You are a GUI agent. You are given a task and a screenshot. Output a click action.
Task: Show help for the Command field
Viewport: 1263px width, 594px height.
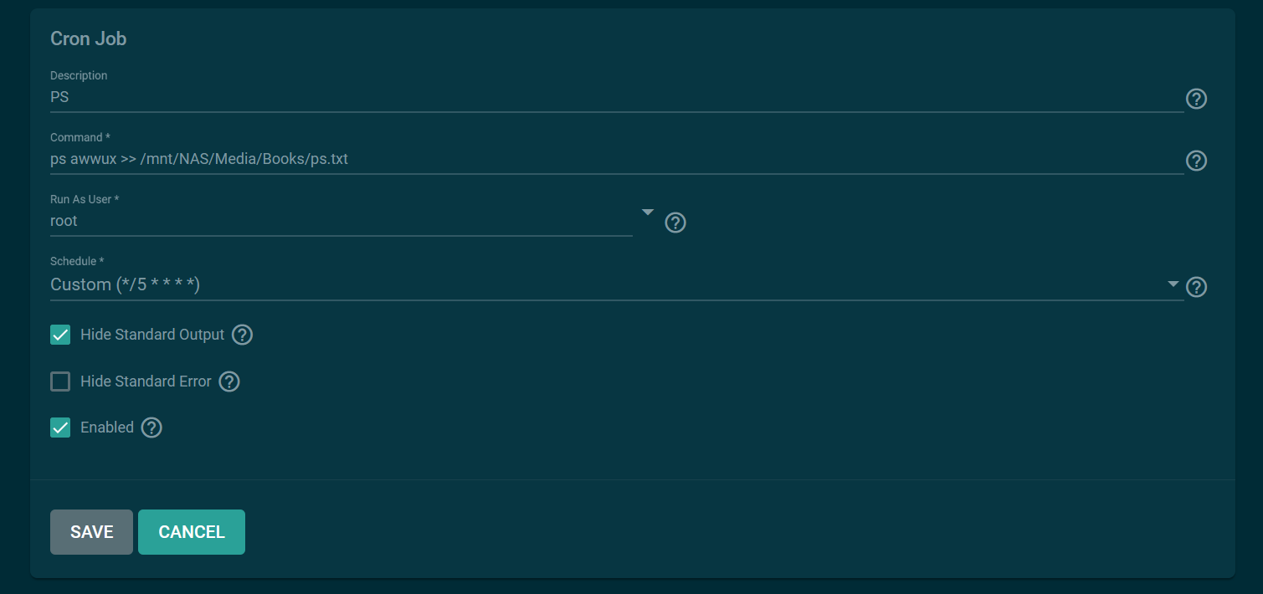tap(1196, 161)
